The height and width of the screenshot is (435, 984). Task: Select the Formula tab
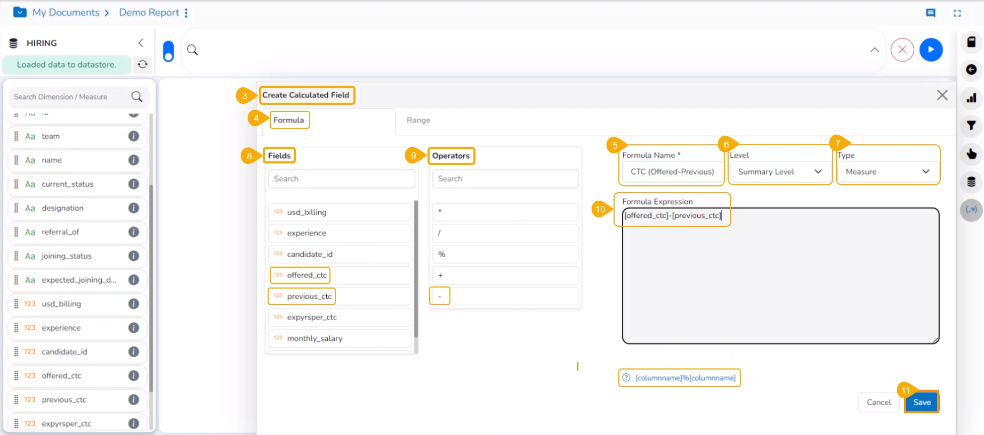pos(289,120)
